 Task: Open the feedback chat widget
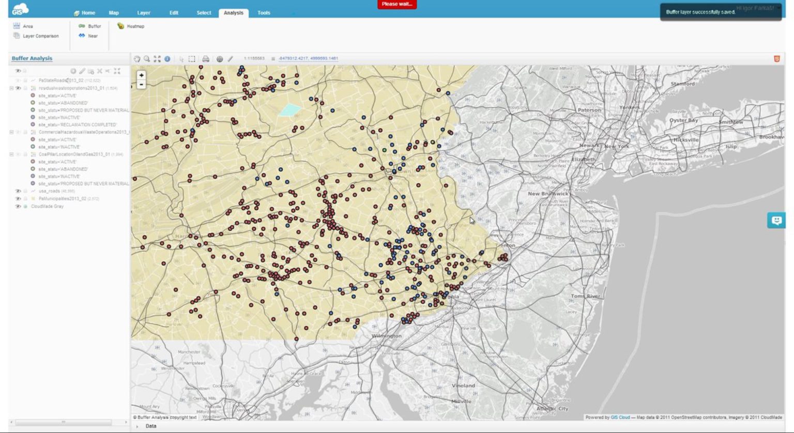click(776, 220)
